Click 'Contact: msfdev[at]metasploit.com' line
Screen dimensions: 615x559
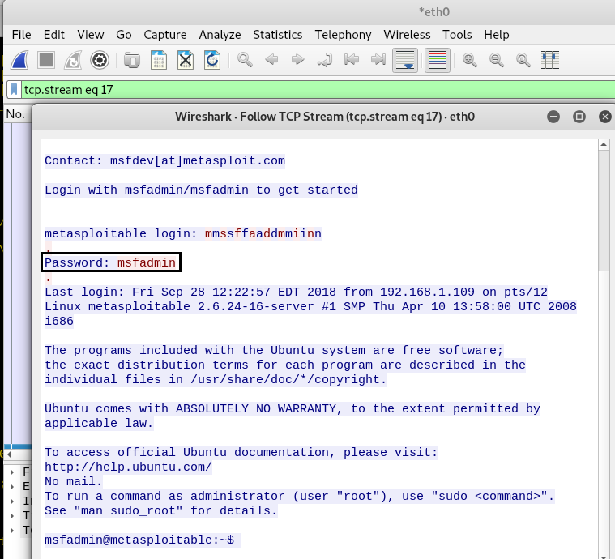point(164,161)
